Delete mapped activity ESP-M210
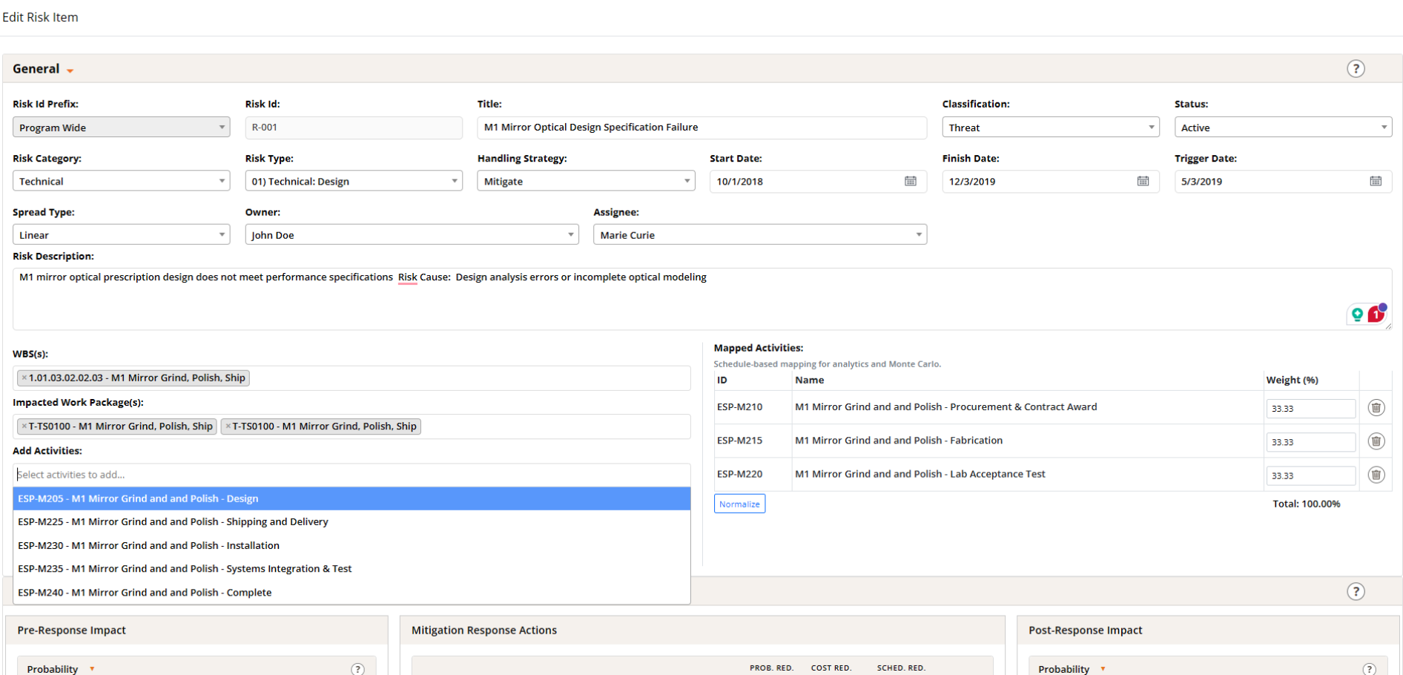 1376,407
